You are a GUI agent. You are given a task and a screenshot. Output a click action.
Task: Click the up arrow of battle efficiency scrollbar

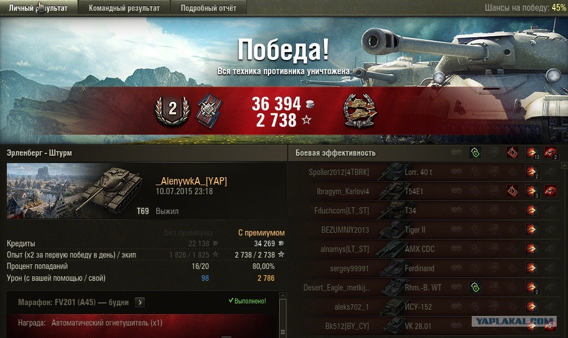tap(565, 165)
